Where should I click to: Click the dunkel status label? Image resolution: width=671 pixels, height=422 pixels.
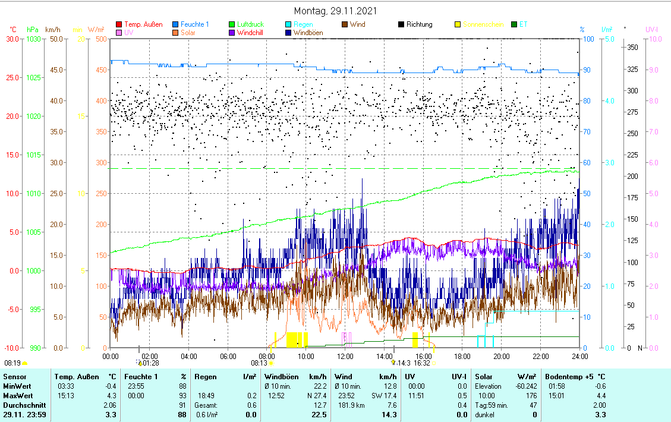pyautogui.click(x=484, y=414)
